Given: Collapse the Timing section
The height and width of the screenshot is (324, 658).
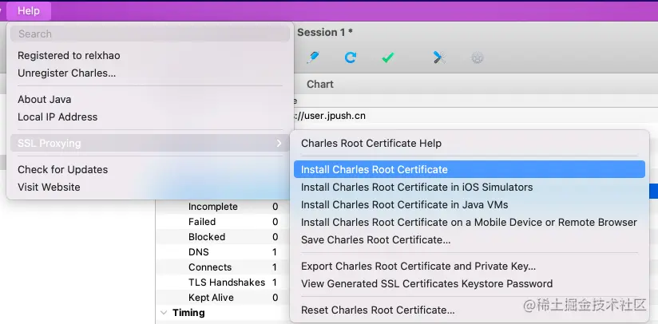Looking at the screenshot, I should pyautogui.click(x=163, y=313).
